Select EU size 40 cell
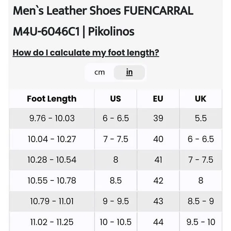This screenshot has height=231, width=231. click(x=158, y=139)
